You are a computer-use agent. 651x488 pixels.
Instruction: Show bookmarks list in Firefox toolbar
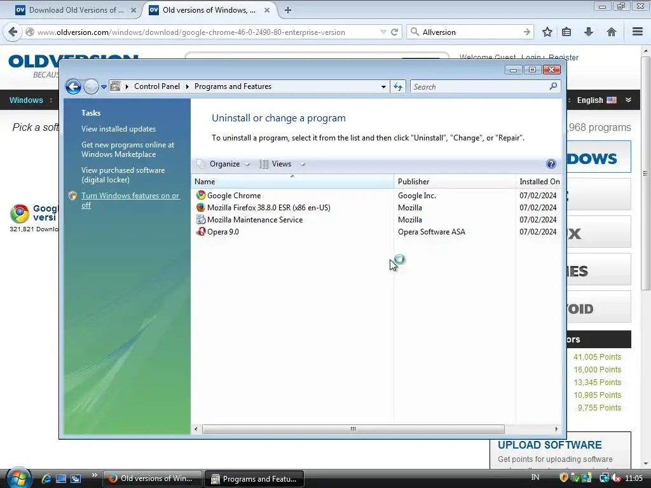pyautogui.click(x=566, y=32)
